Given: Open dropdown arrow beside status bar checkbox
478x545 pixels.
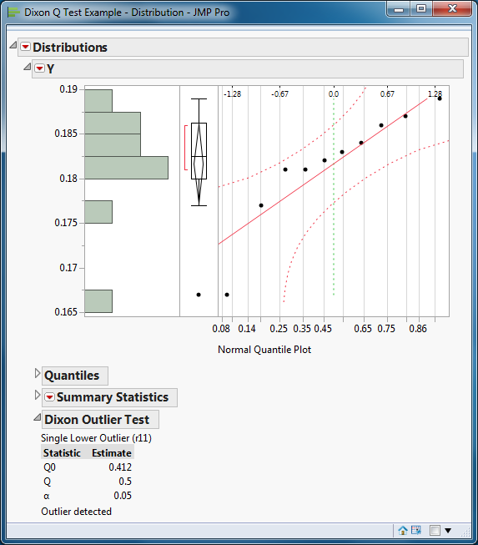Looking at the screenshot, I should [x=448, y=531].
